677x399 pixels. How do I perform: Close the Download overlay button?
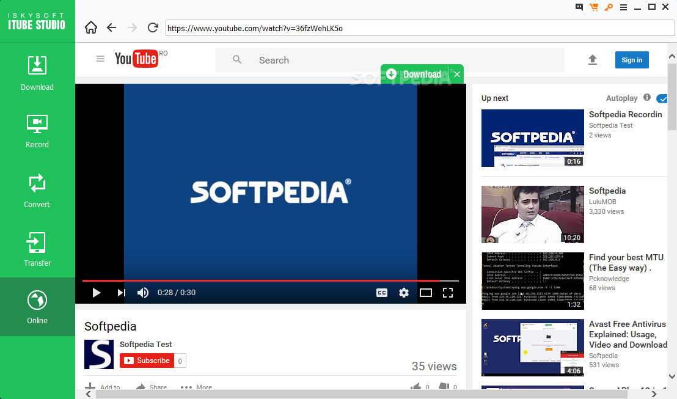click(x=457, y=75)
